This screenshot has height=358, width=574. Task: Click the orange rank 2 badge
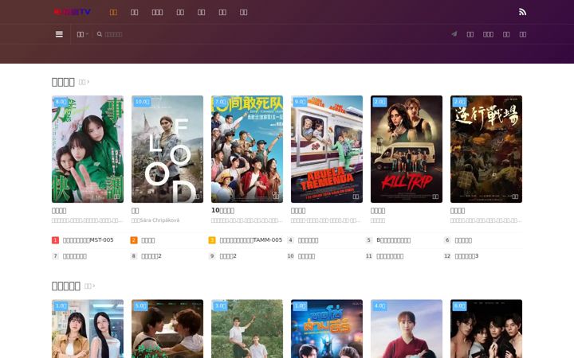tap(134, 240)
